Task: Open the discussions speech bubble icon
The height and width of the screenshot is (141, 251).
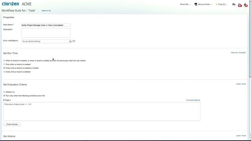Action: [234, 4]
